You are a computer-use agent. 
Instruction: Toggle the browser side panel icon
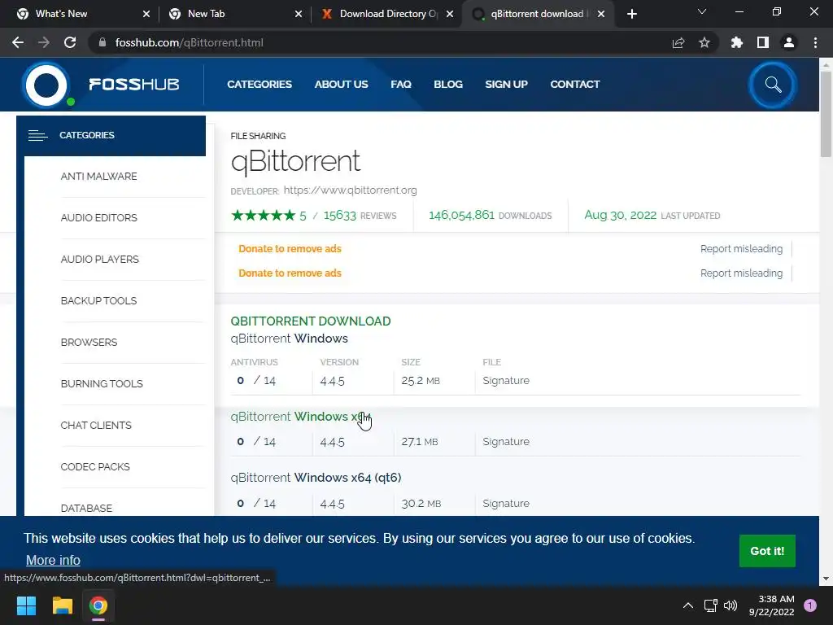coord(763,42)
